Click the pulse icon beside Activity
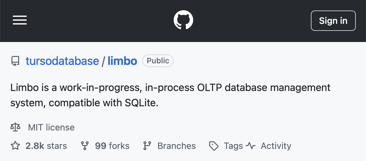 251,146
